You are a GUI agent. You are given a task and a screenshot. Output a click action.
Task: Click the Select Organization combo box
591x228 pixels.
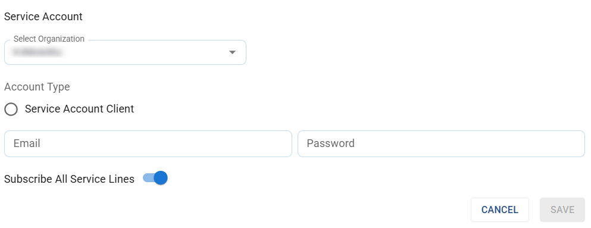[125, 52]
